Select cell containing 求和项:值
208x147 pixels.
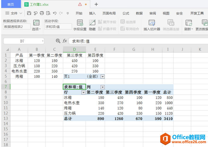75,87
